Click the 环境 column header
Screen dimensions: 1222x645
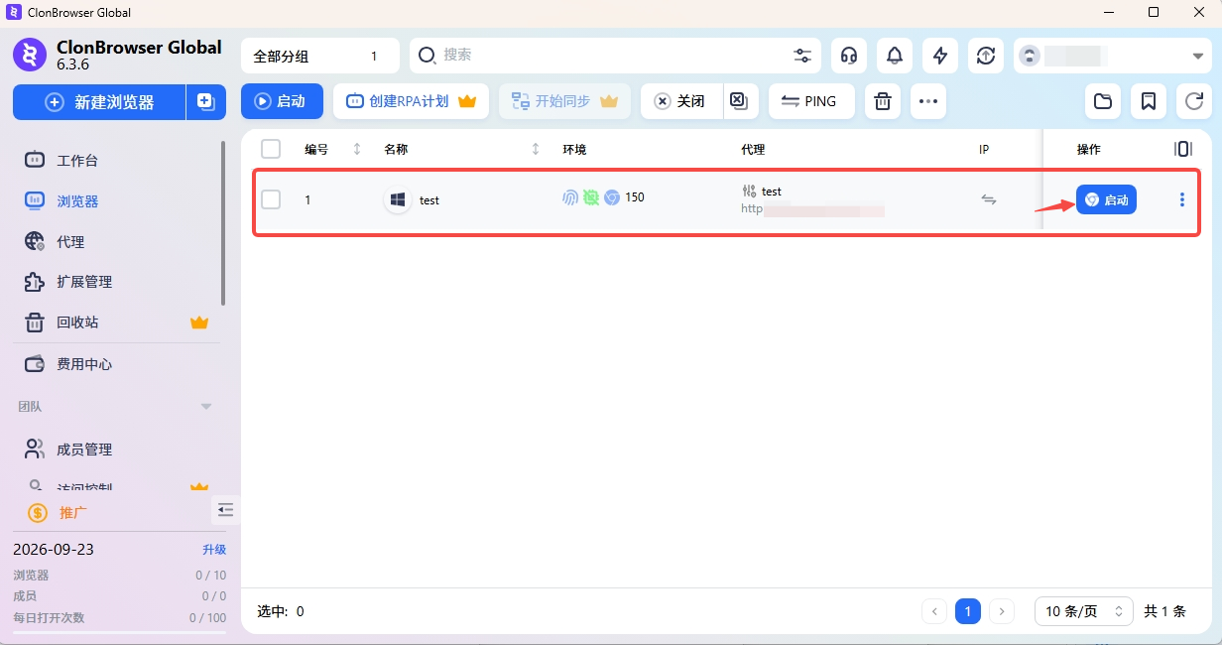point(574,149)
